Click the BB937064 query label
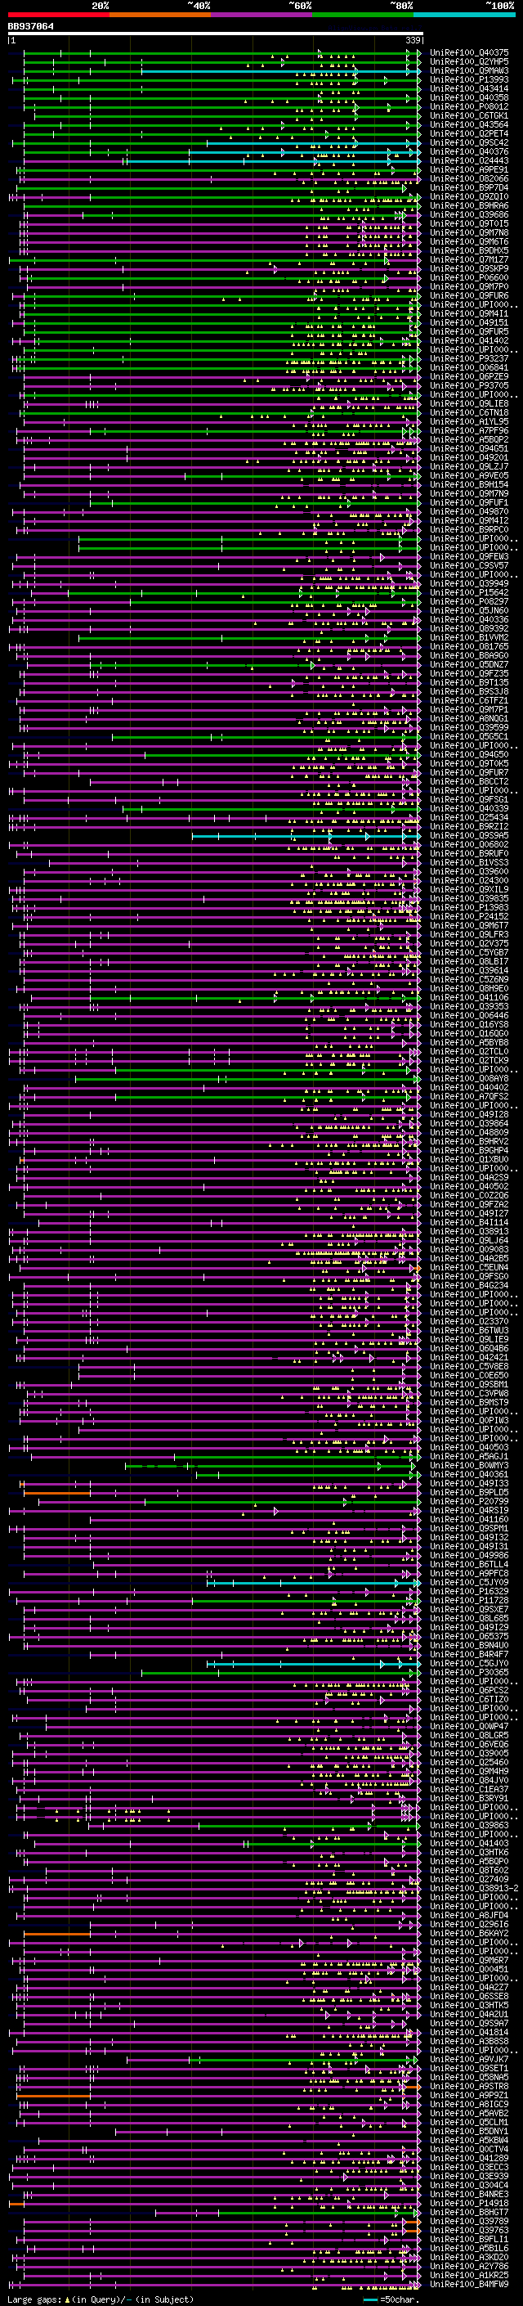Image resolution: width=523 pixels, height=2306 pixels. 30,27
